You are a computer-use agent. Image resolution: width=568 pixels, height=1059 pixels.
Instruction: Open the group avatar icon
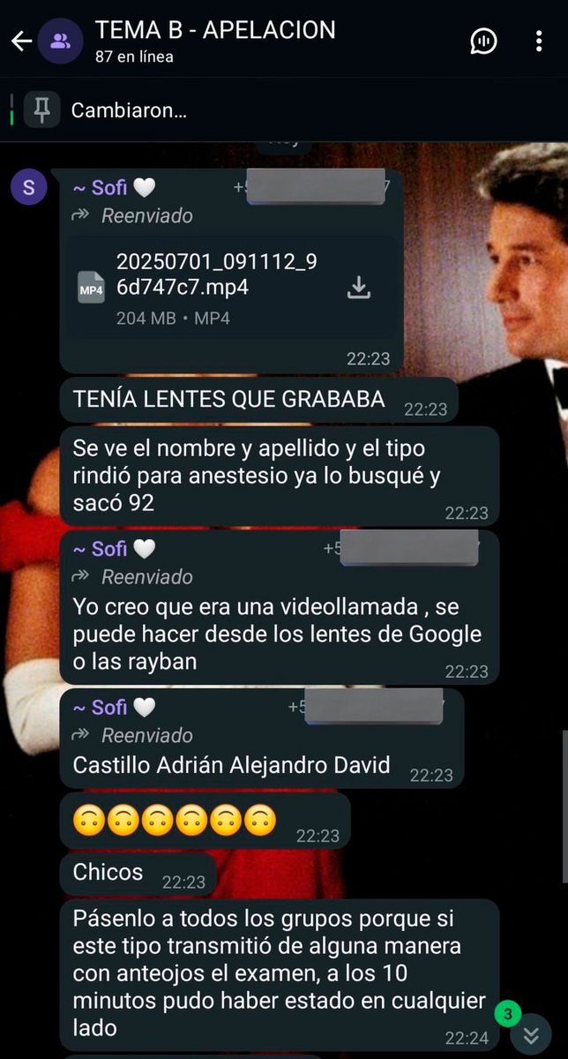[61, 41]
